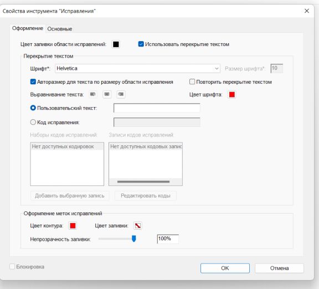Align overlay text to the right

coord(121,94)
